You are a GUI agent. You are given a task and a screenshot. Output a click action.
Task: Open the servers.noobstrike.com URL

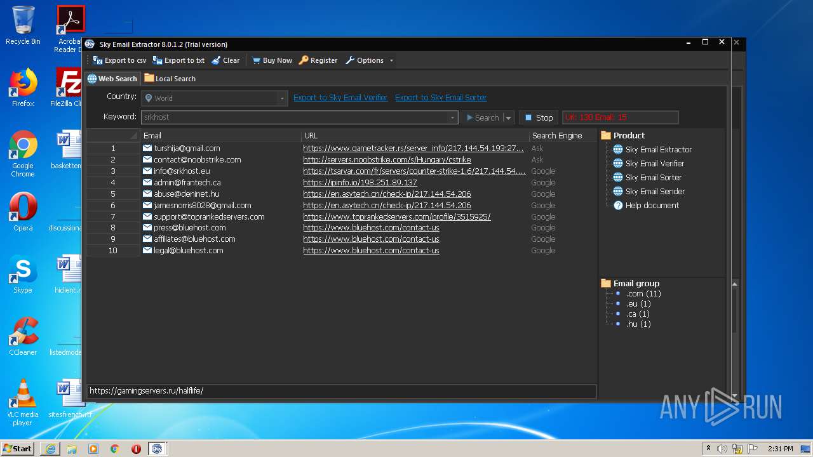point(387,159)
